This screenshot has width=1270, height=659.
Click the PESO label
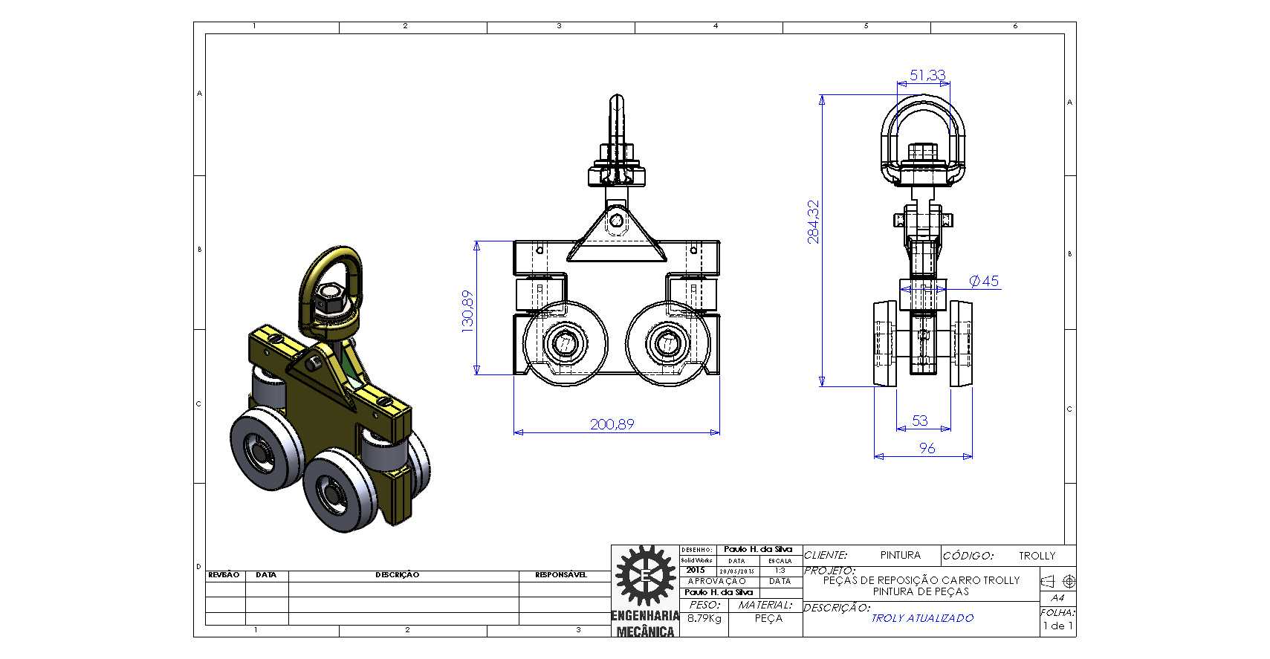coord(704,605)
